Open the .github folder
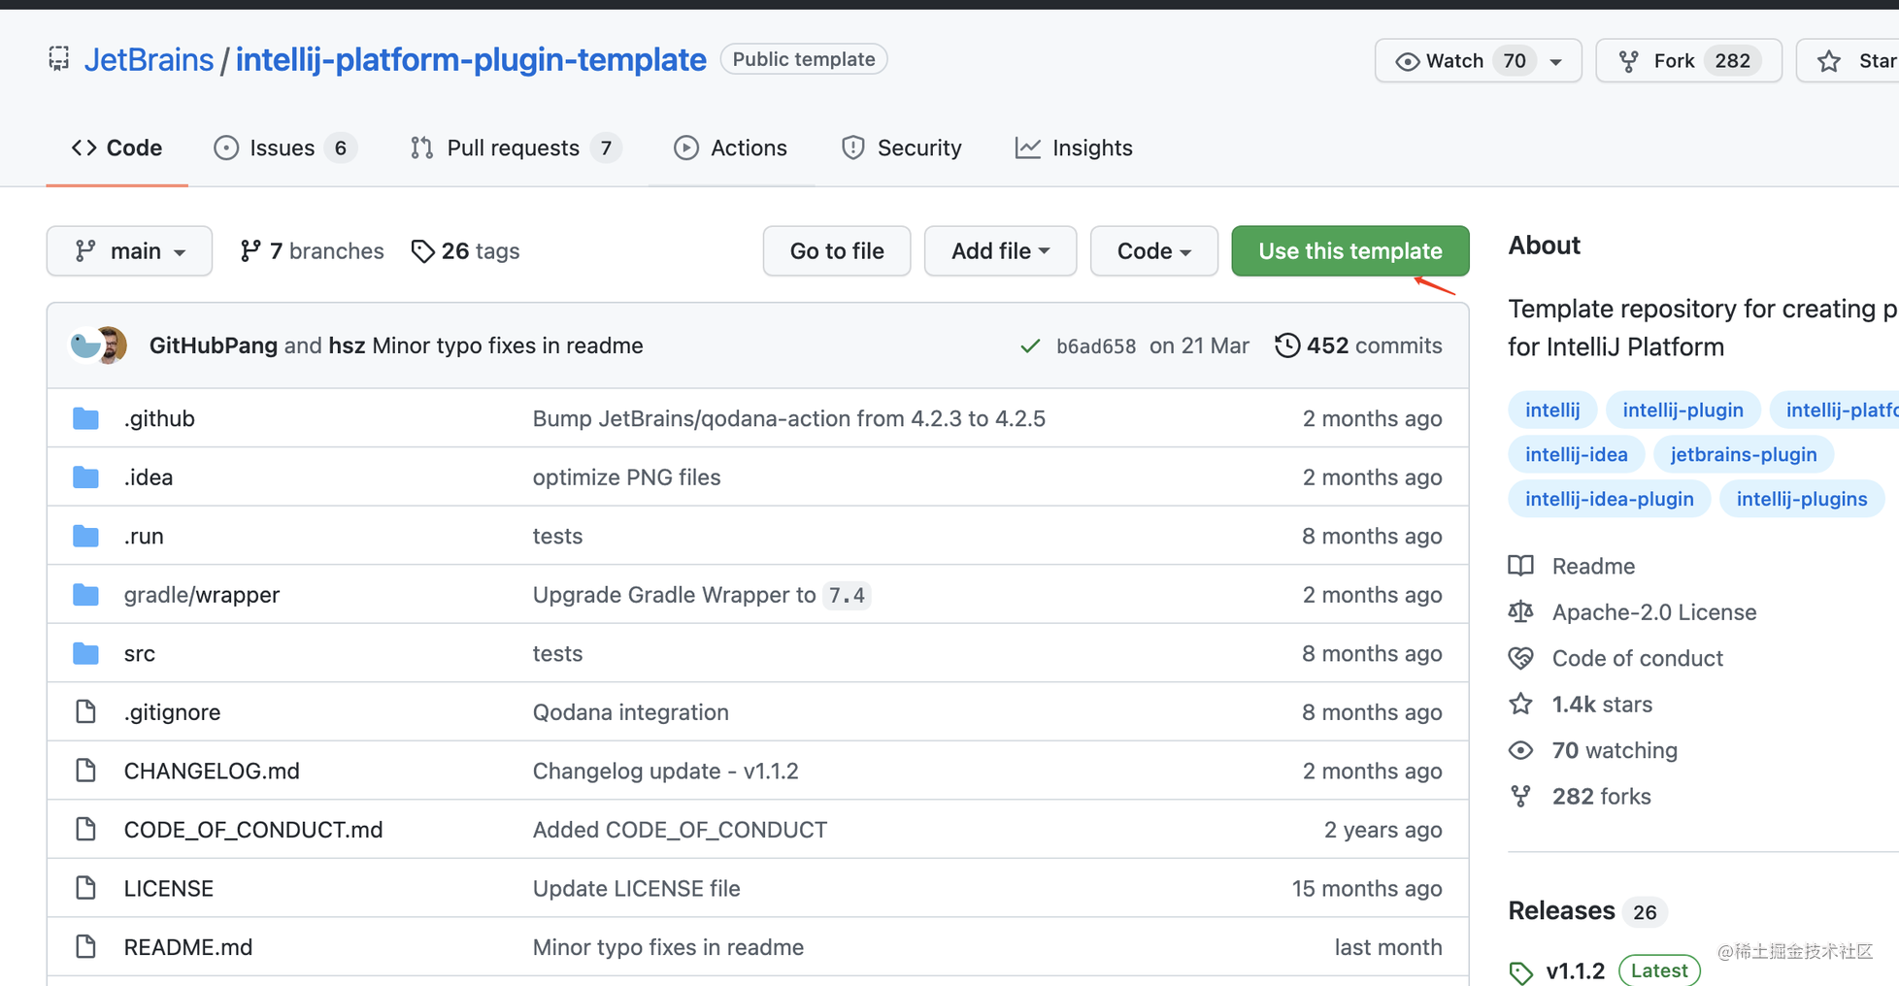Viewport: 1899px width, 986px height. 159,418
